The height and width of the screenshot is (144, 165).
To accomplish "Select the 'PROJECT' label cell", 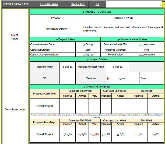I will tap(56, 18).
